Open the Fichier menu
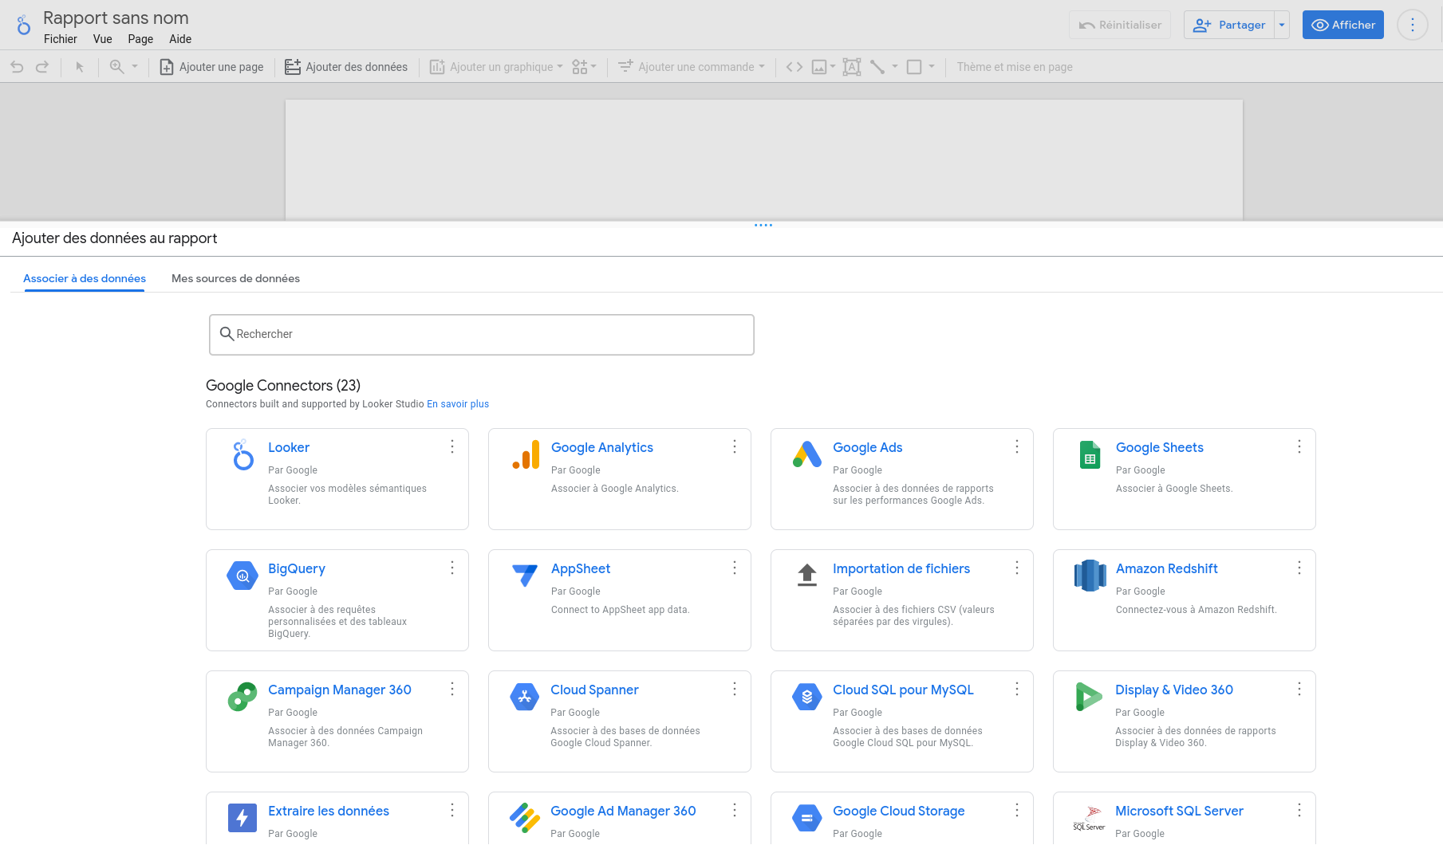 (x=61, y=39)
